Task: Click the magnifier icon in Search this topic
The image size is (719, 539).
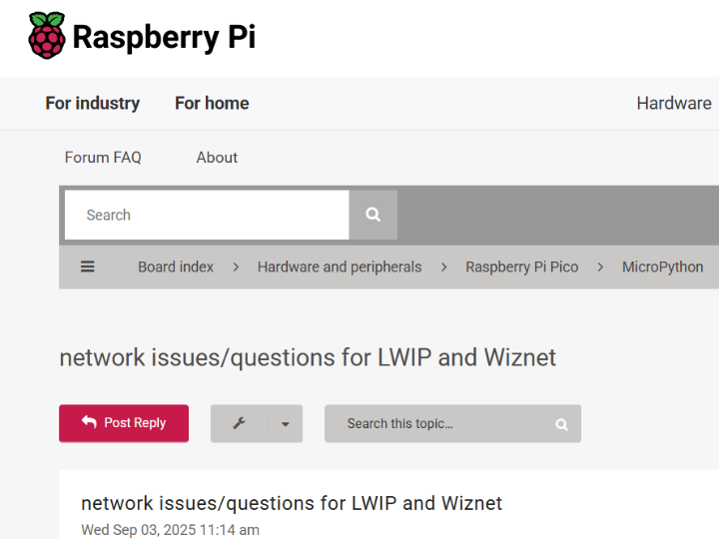Action: [x=561, y=424]
